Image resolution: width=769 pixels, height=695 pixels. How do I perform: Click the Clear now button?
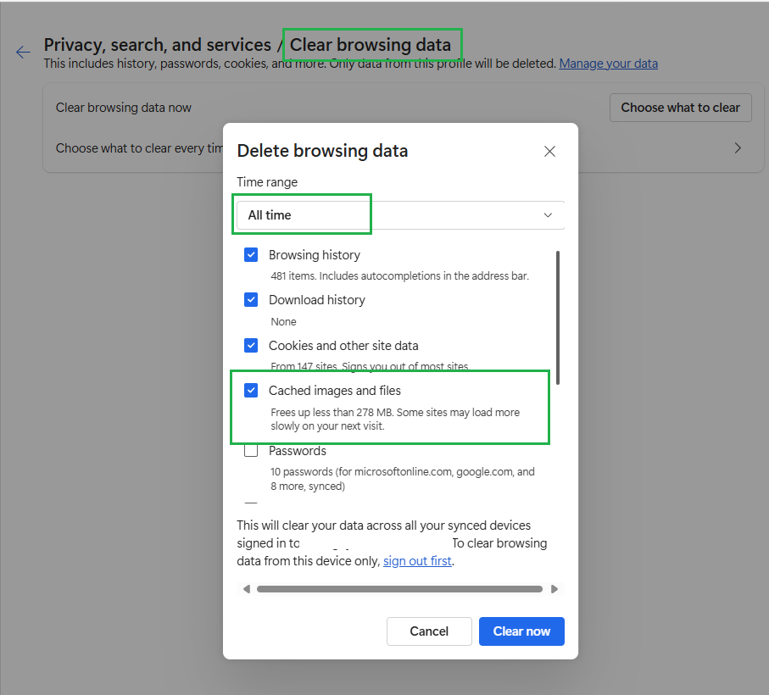point(521,631)
